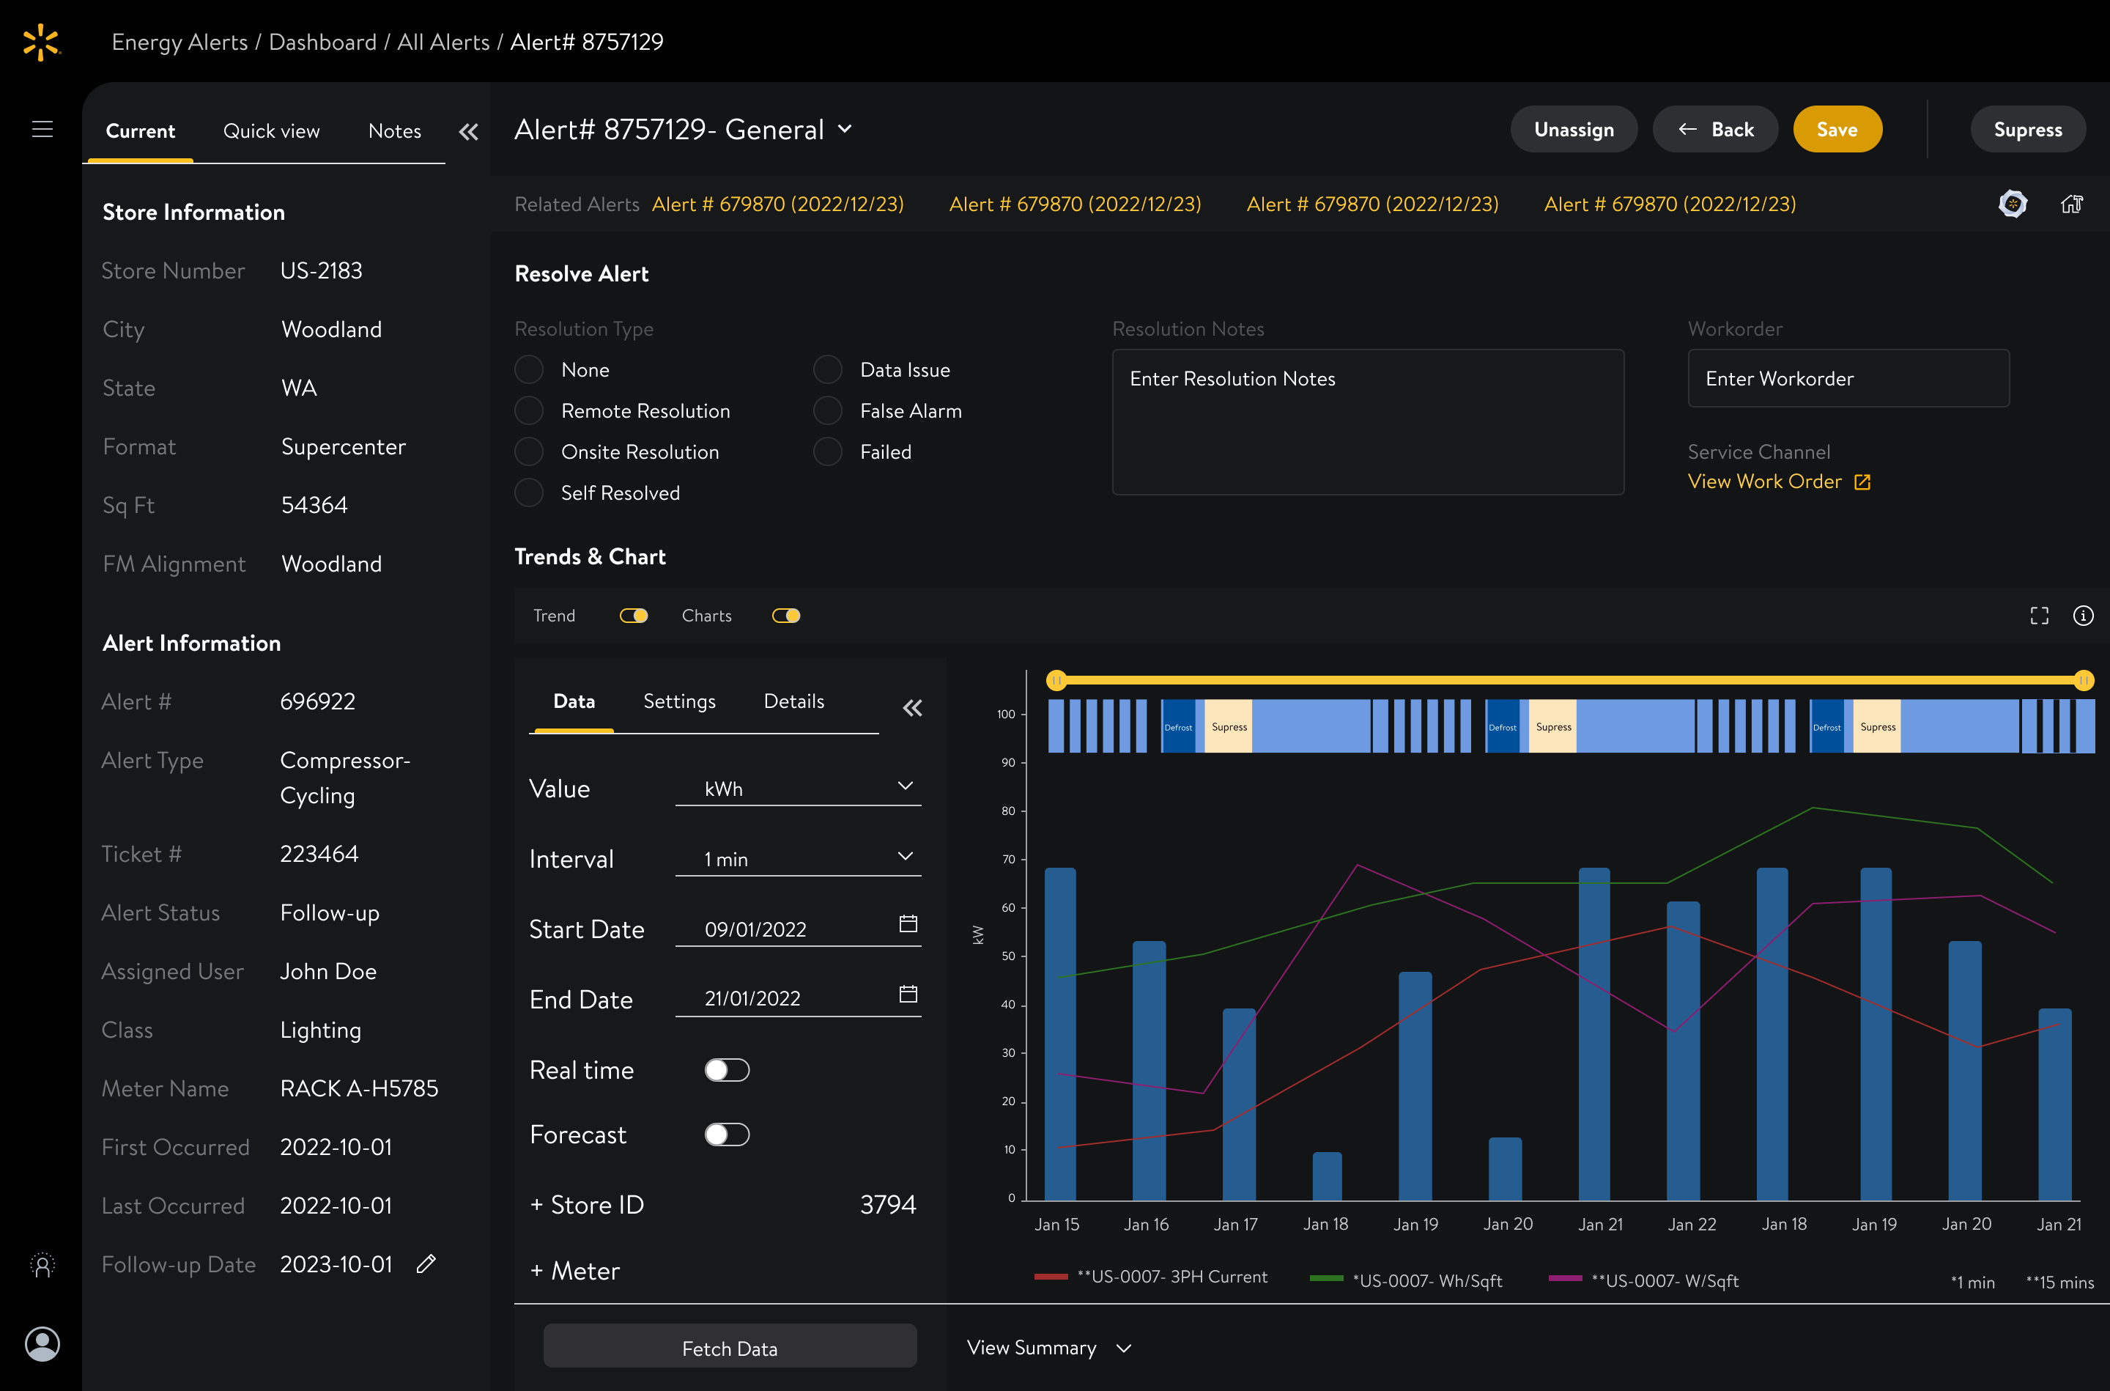2110x1391 pixels.
Task: Toggle the Charts switch
Action: pos(786,616)
